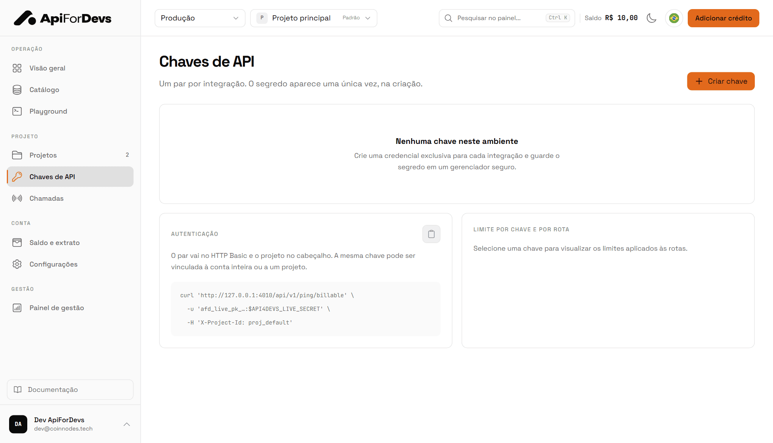Click the Projetos folder icon

point(17,155)
